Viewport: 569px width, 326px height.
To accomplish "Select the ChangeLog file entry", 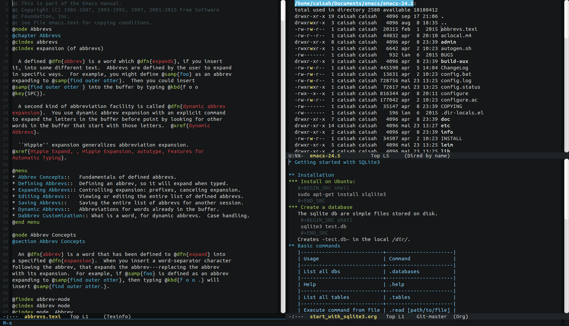I will click(x=455, y=68).
